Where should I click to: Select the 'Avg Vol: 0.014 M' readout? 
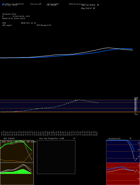[x=90, y=5]
